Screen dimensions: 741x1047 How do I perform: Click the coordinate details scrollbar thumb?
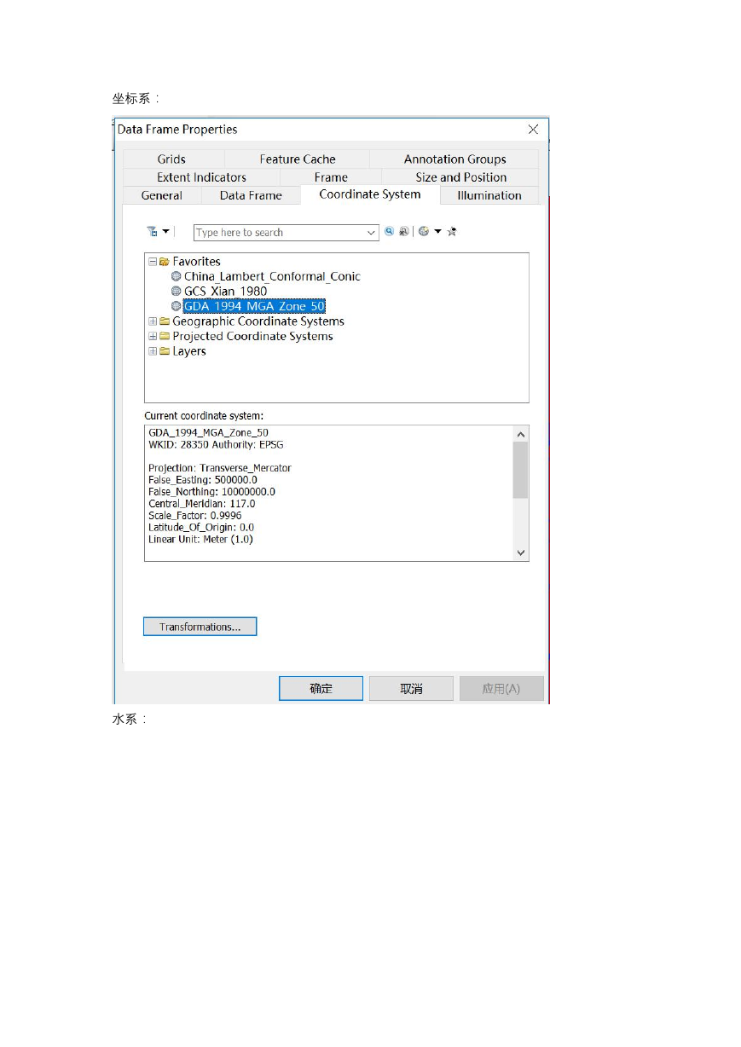pos(521,470)
